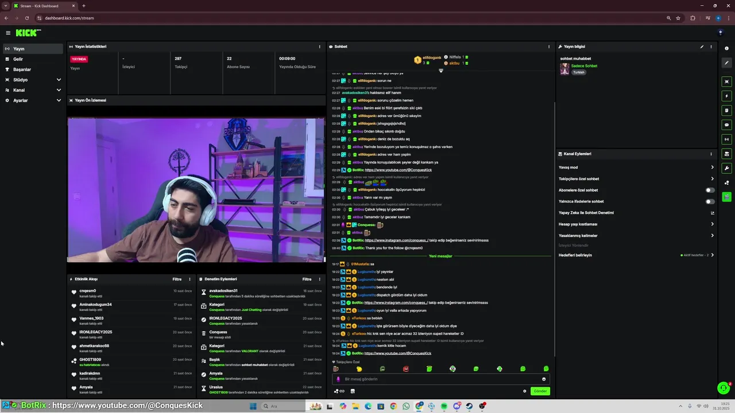Open the Windows Start menu
The height and width of the screenshot is (413, 735).
pyautogui.click(x=253, y=406)
